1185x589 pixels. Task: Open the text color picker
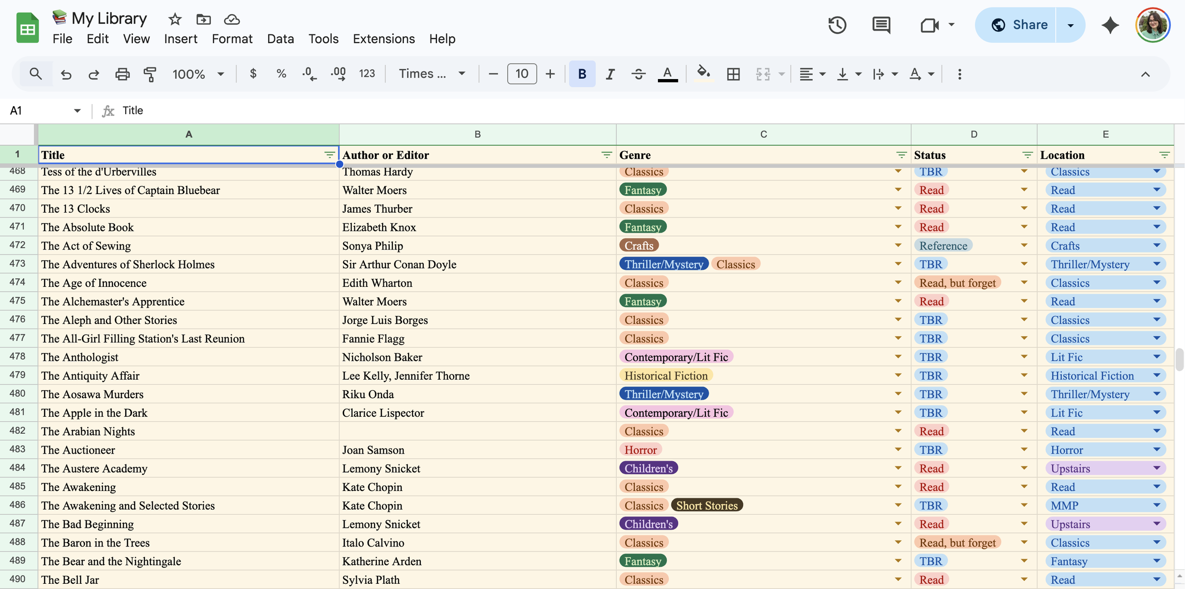click(x=667, y=74)
